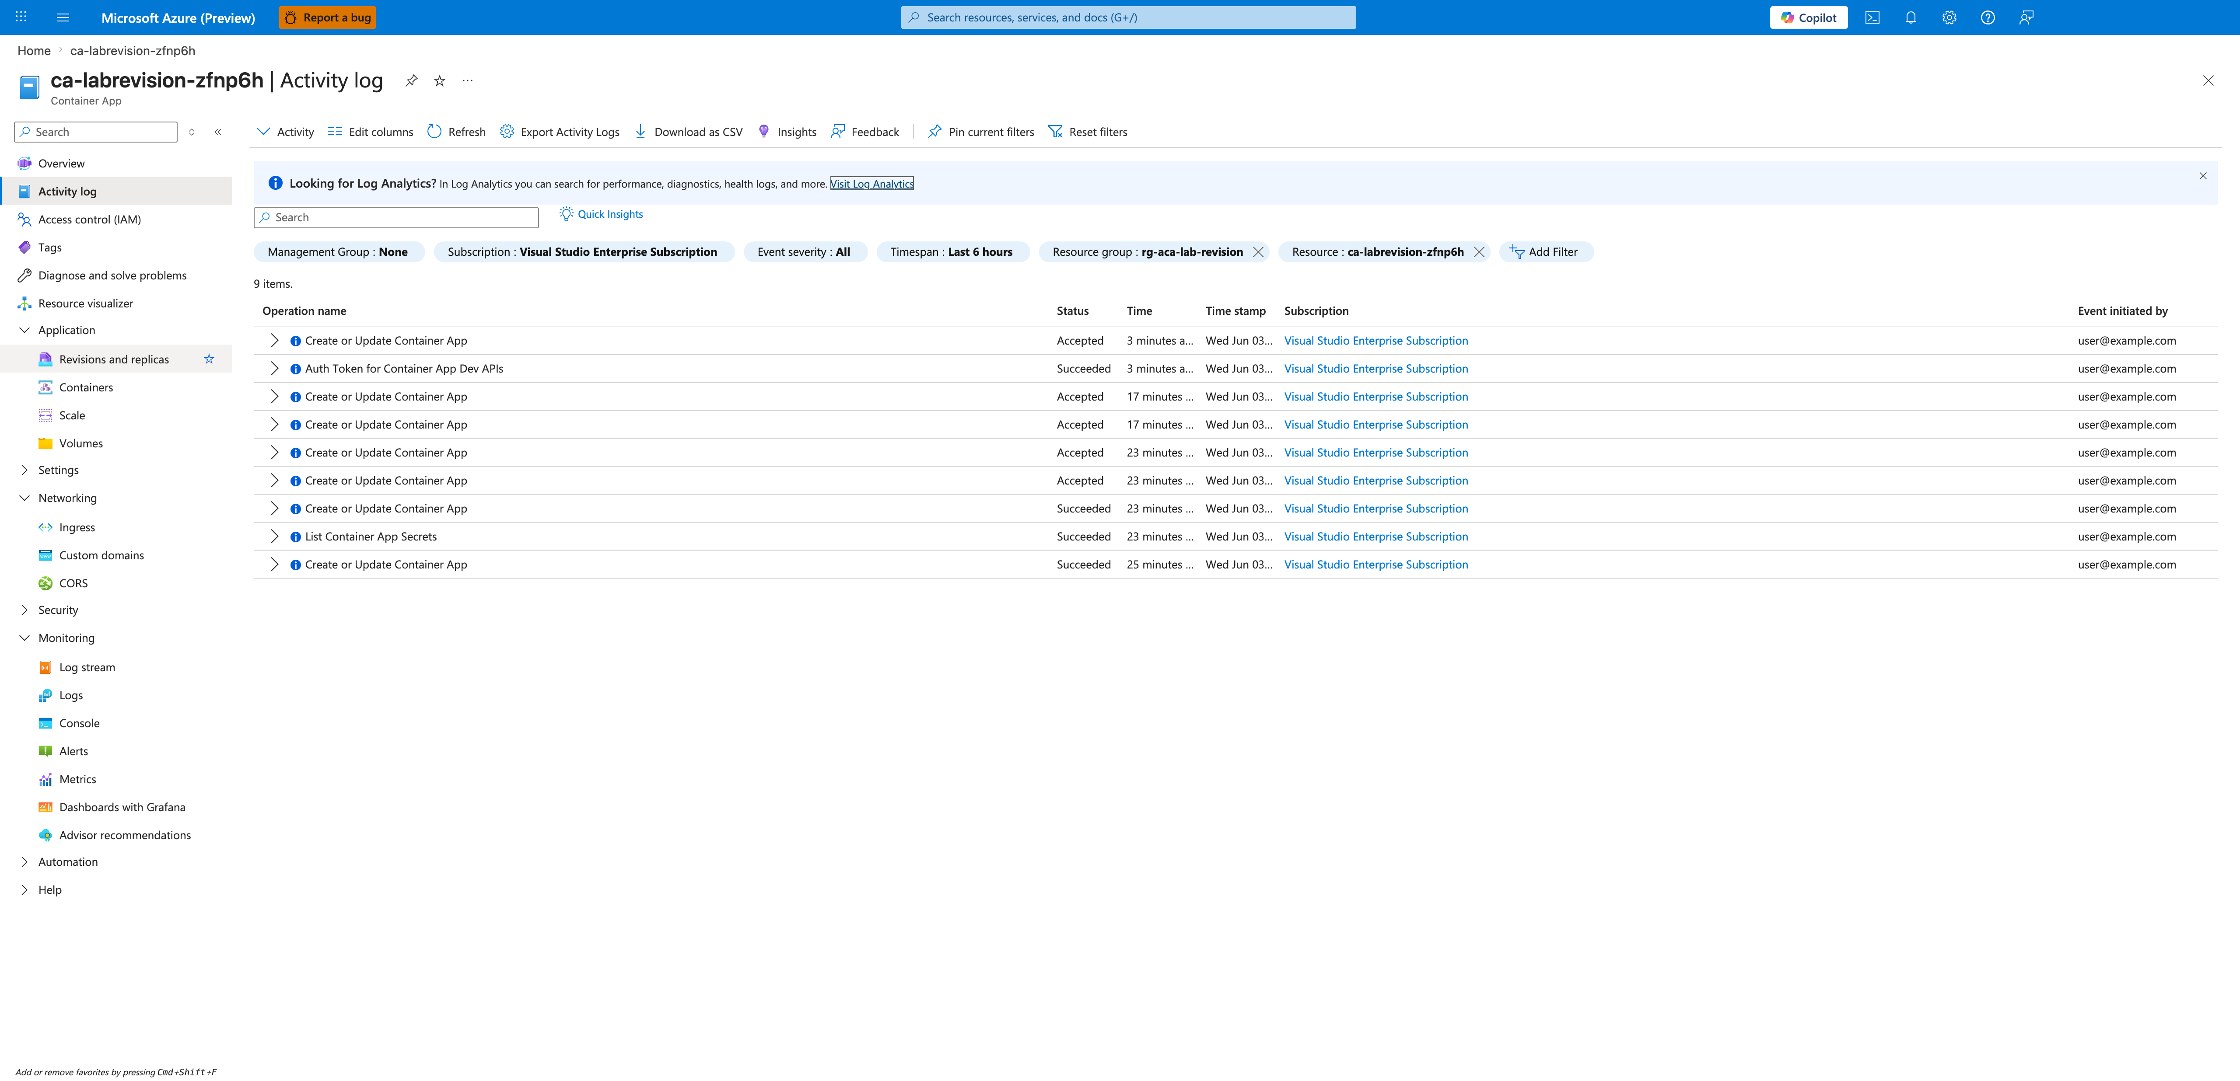Reset filters in the toolbar
2240x1081 pixels.
[x=1088, y=132]
